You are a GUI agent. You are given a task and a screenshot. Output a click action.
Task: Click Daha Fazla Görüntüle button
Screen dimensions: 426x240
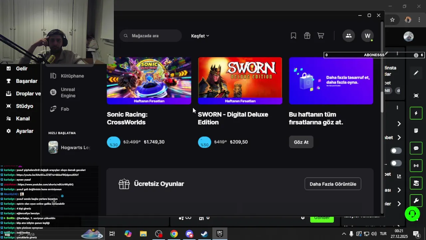click(x=333, y=184)
